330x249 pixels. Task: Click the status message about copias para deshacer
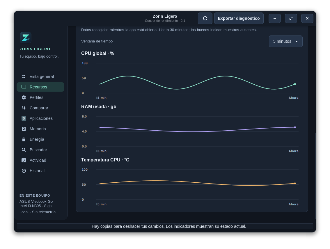(x=169, y=226)
